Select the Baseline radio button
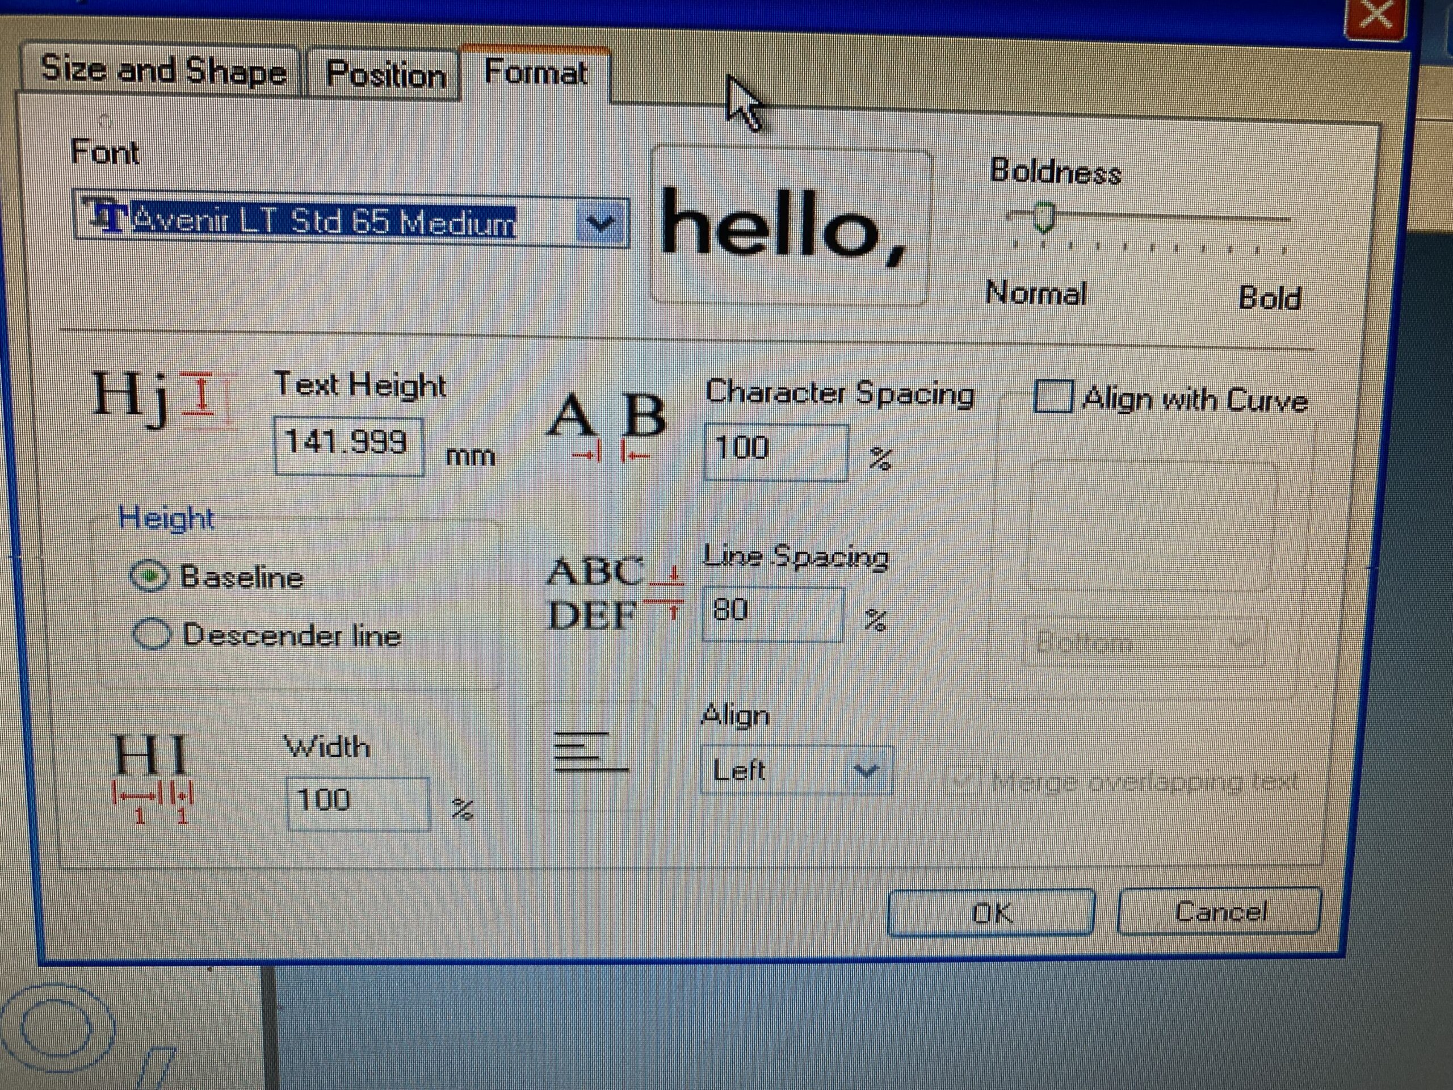The width and height of the screenshot is (1453, 1090). pos(150,576)
